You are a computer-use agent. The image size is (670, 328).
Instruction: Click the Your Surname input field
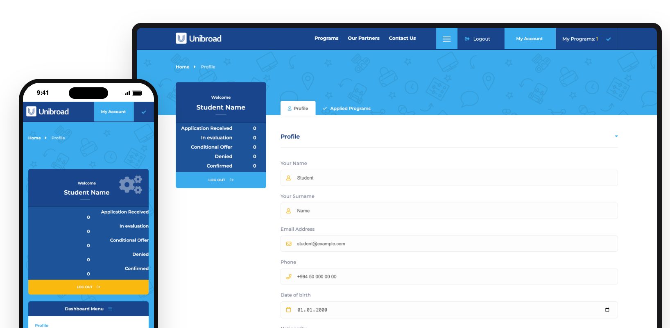click(x=449, y=211)
